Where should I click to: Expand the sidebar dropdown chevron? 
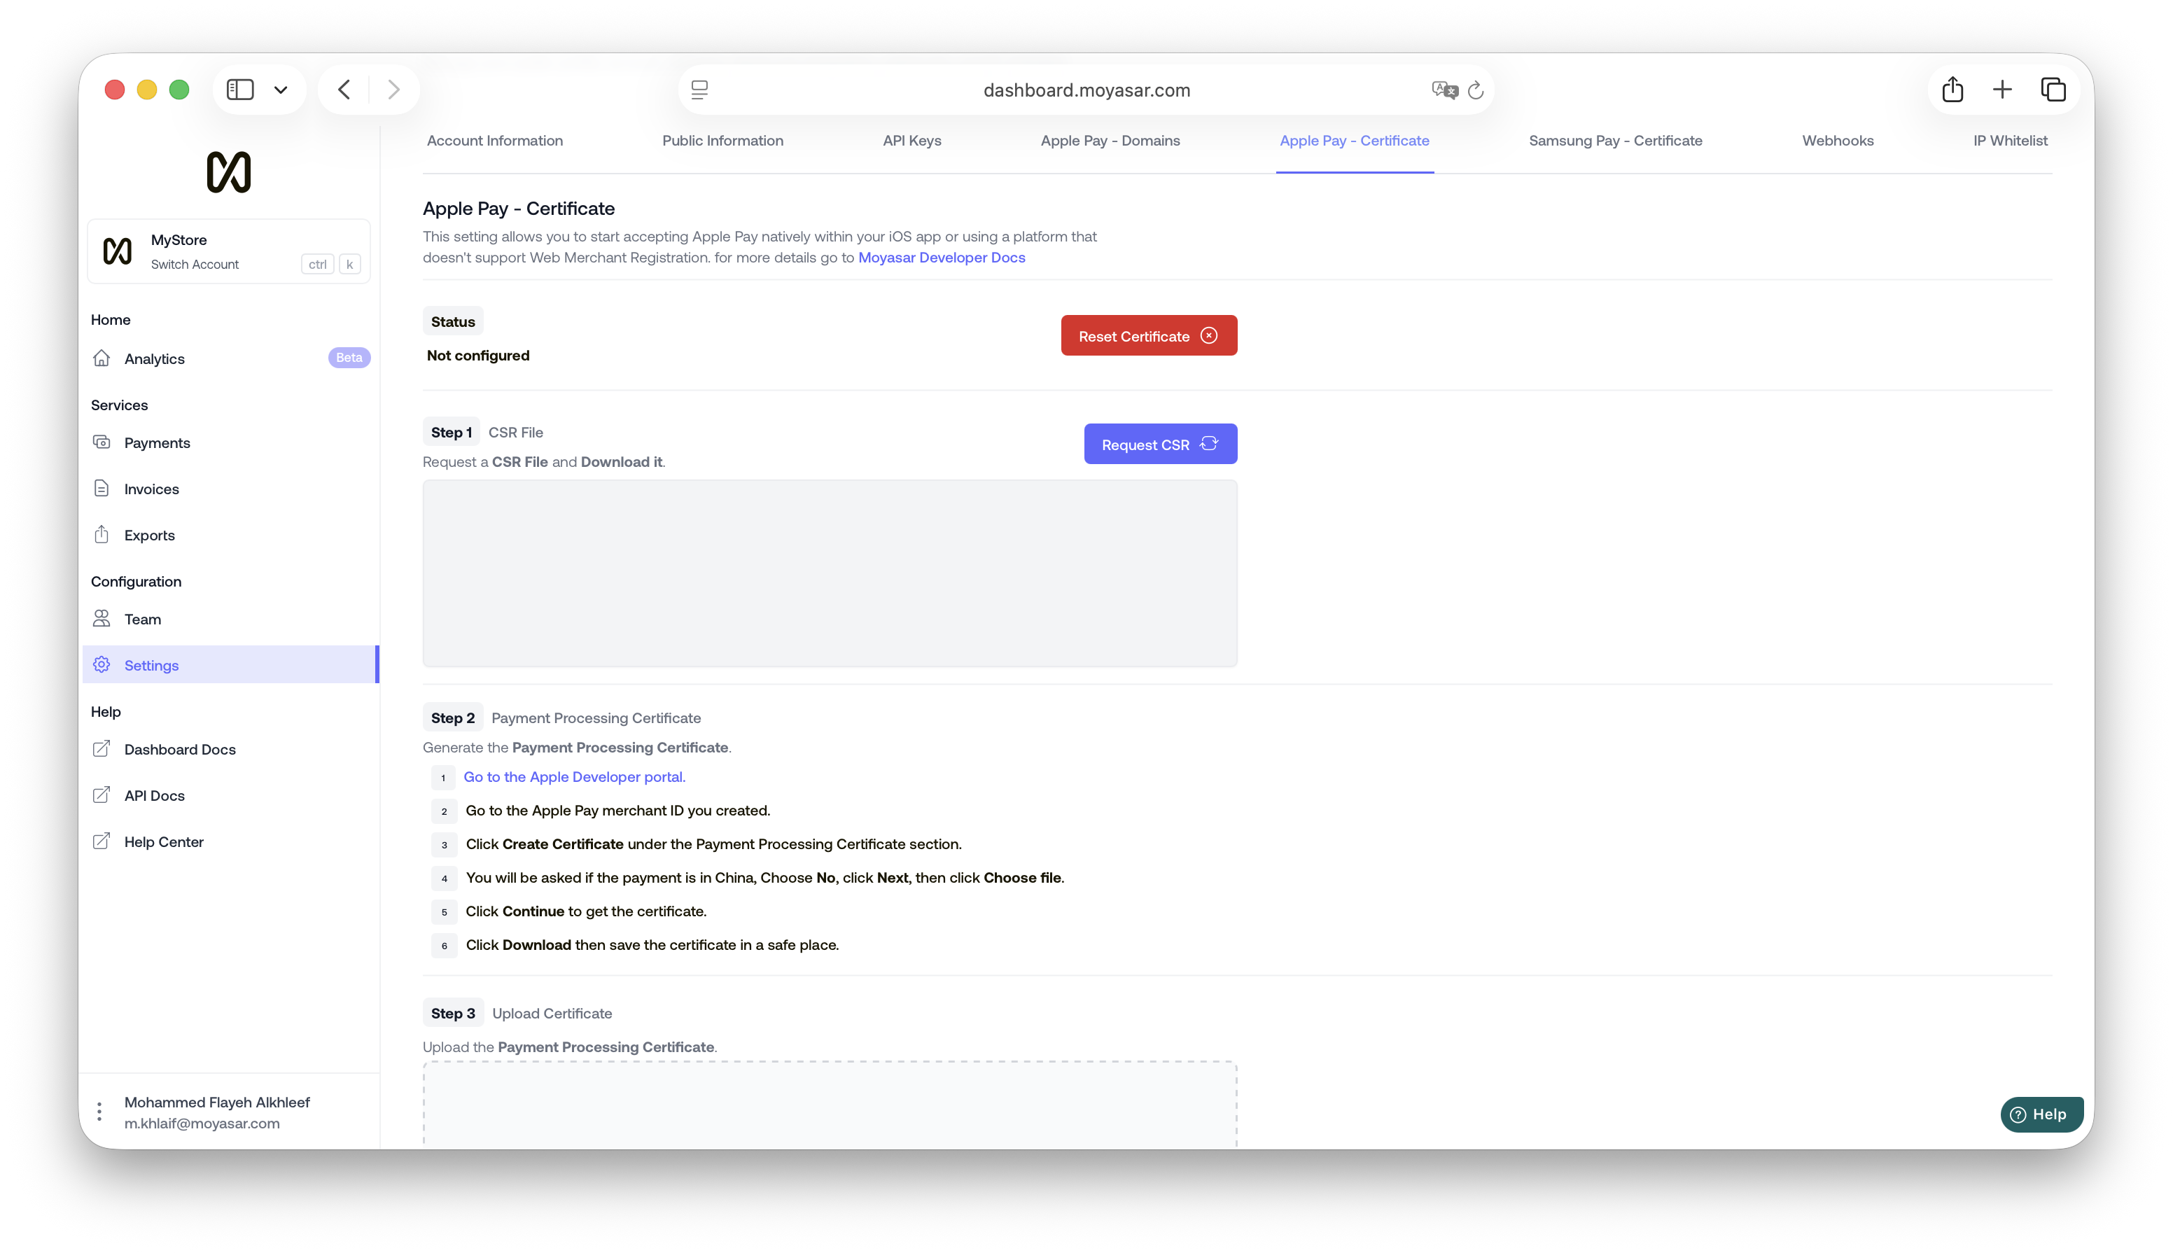tap(281, 90)
